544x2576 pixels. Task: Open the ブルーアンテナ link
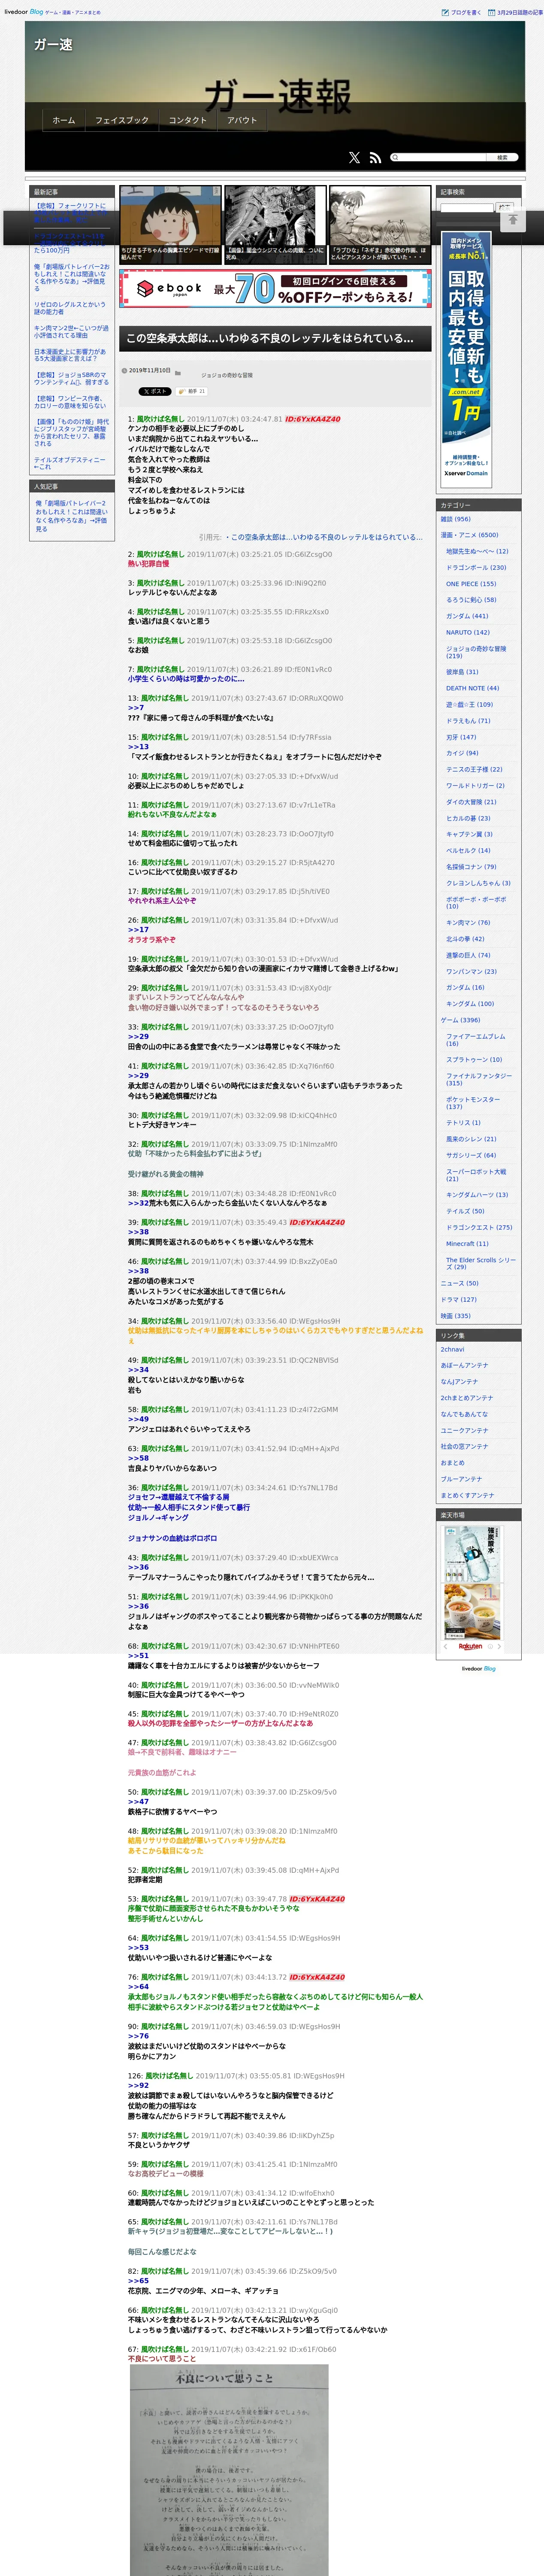(461, 1479)
